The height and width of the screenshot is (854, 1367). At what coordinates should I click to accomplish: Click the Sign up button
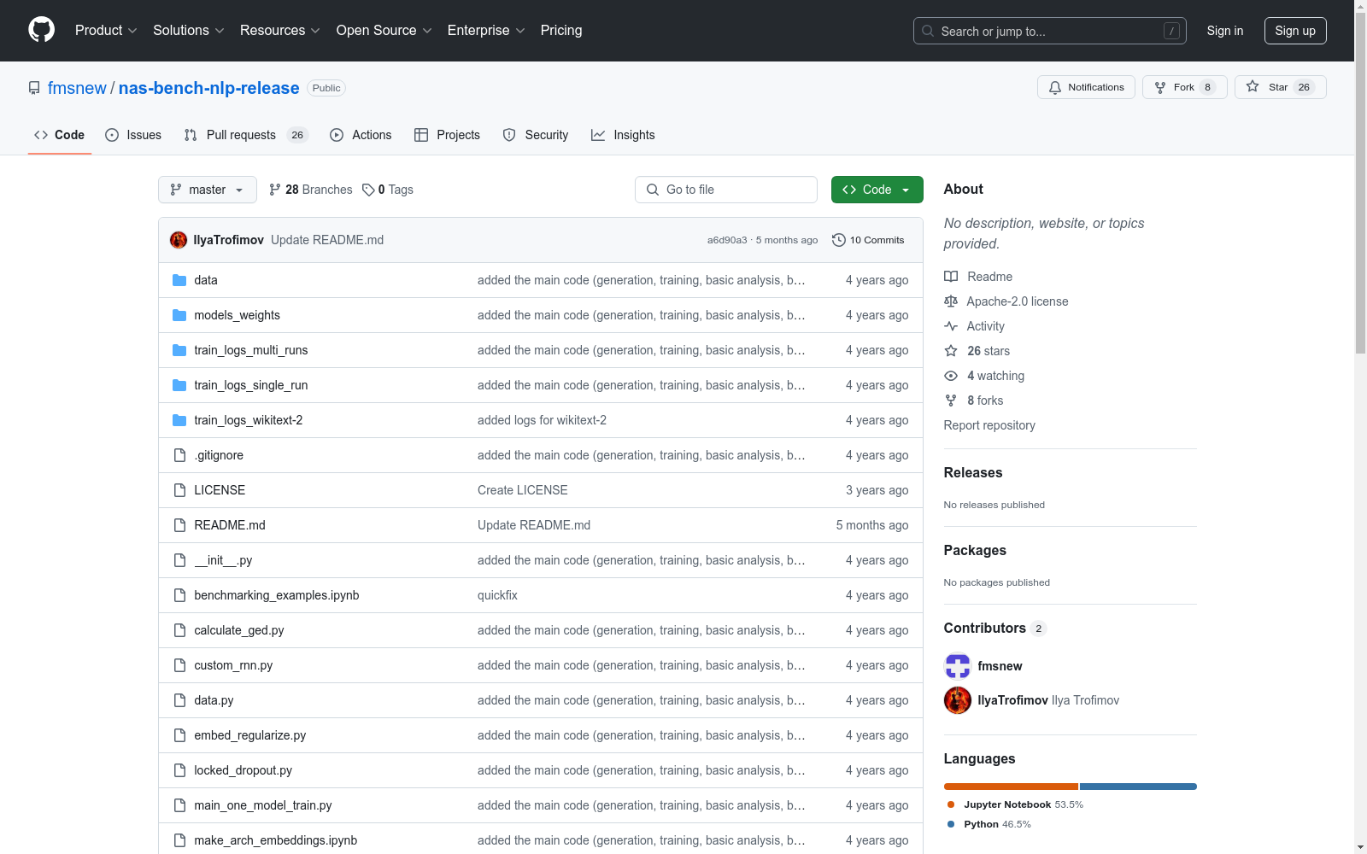(1295, 31)
